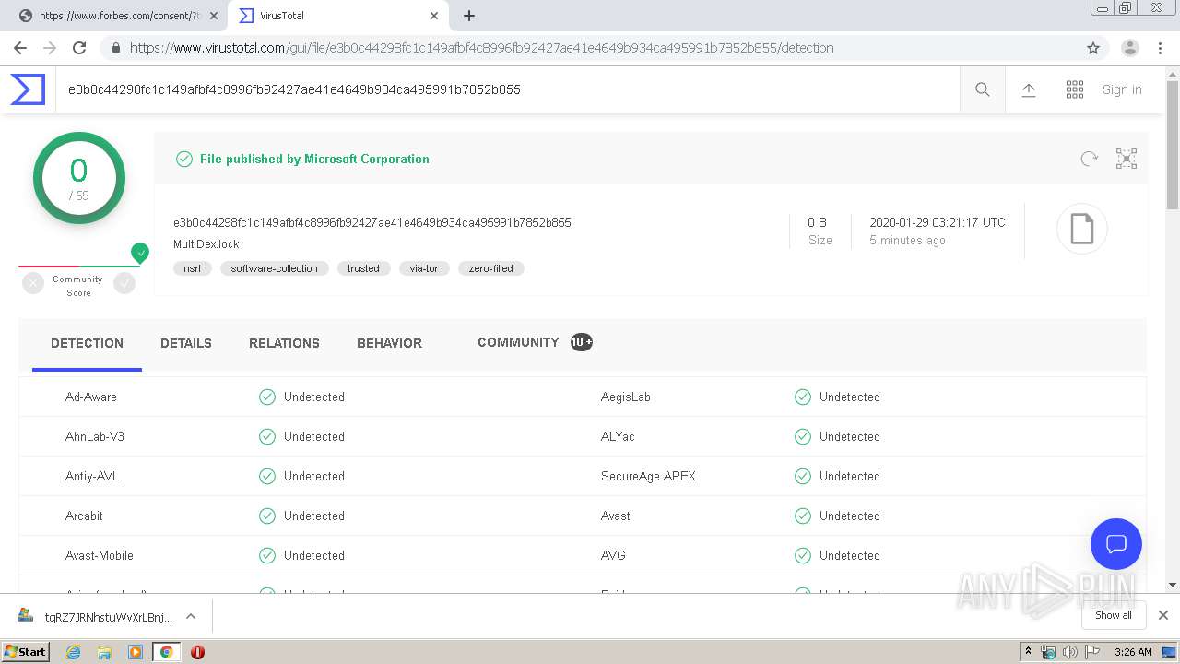The height and width of the screenshot is (664, 1180).
Task: Switch to the Forbes browser tab
Action: click(113, 16)
